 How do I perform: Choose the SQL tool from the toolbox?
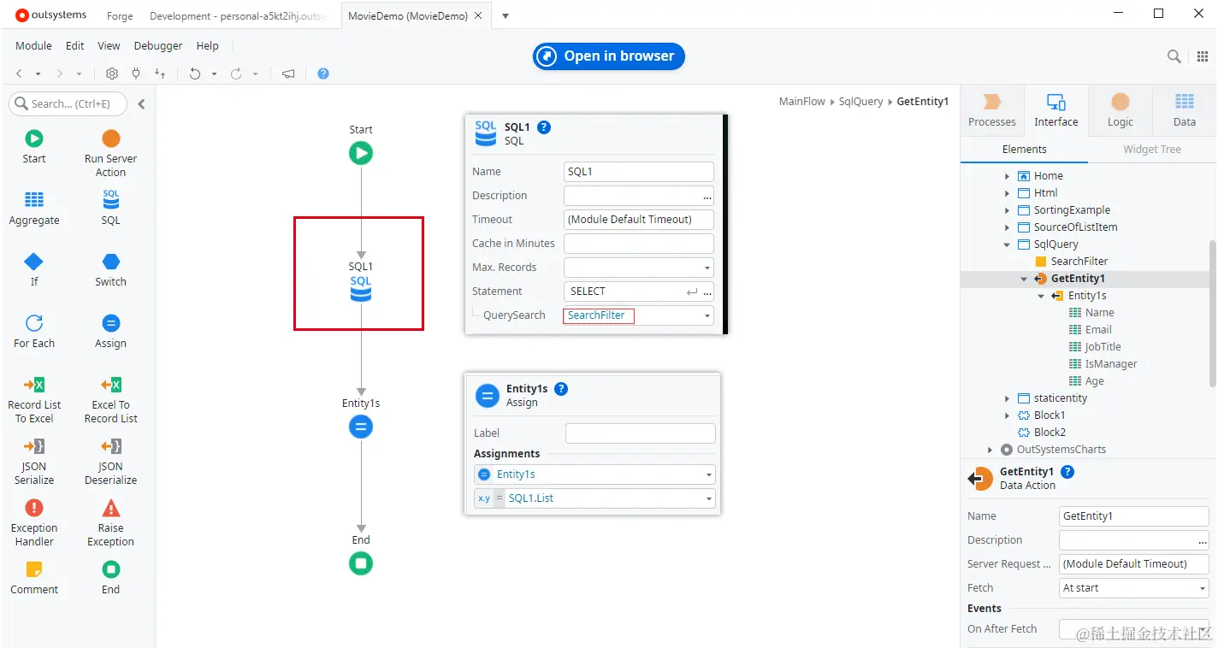click(x=110, y=208)
